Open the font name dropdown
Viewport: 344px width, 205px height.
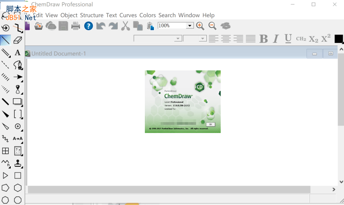point(178,39)
